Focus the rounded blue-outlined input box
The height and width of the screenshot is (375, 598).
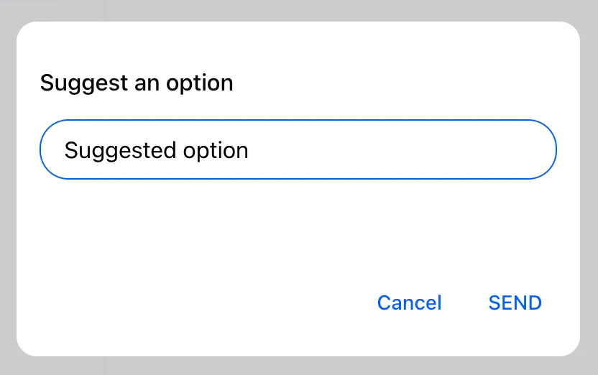298,149
